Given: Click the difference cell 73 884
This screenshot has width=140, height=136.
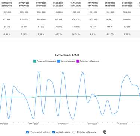Looking at the screenshot, I should click(x=24, y=27).
